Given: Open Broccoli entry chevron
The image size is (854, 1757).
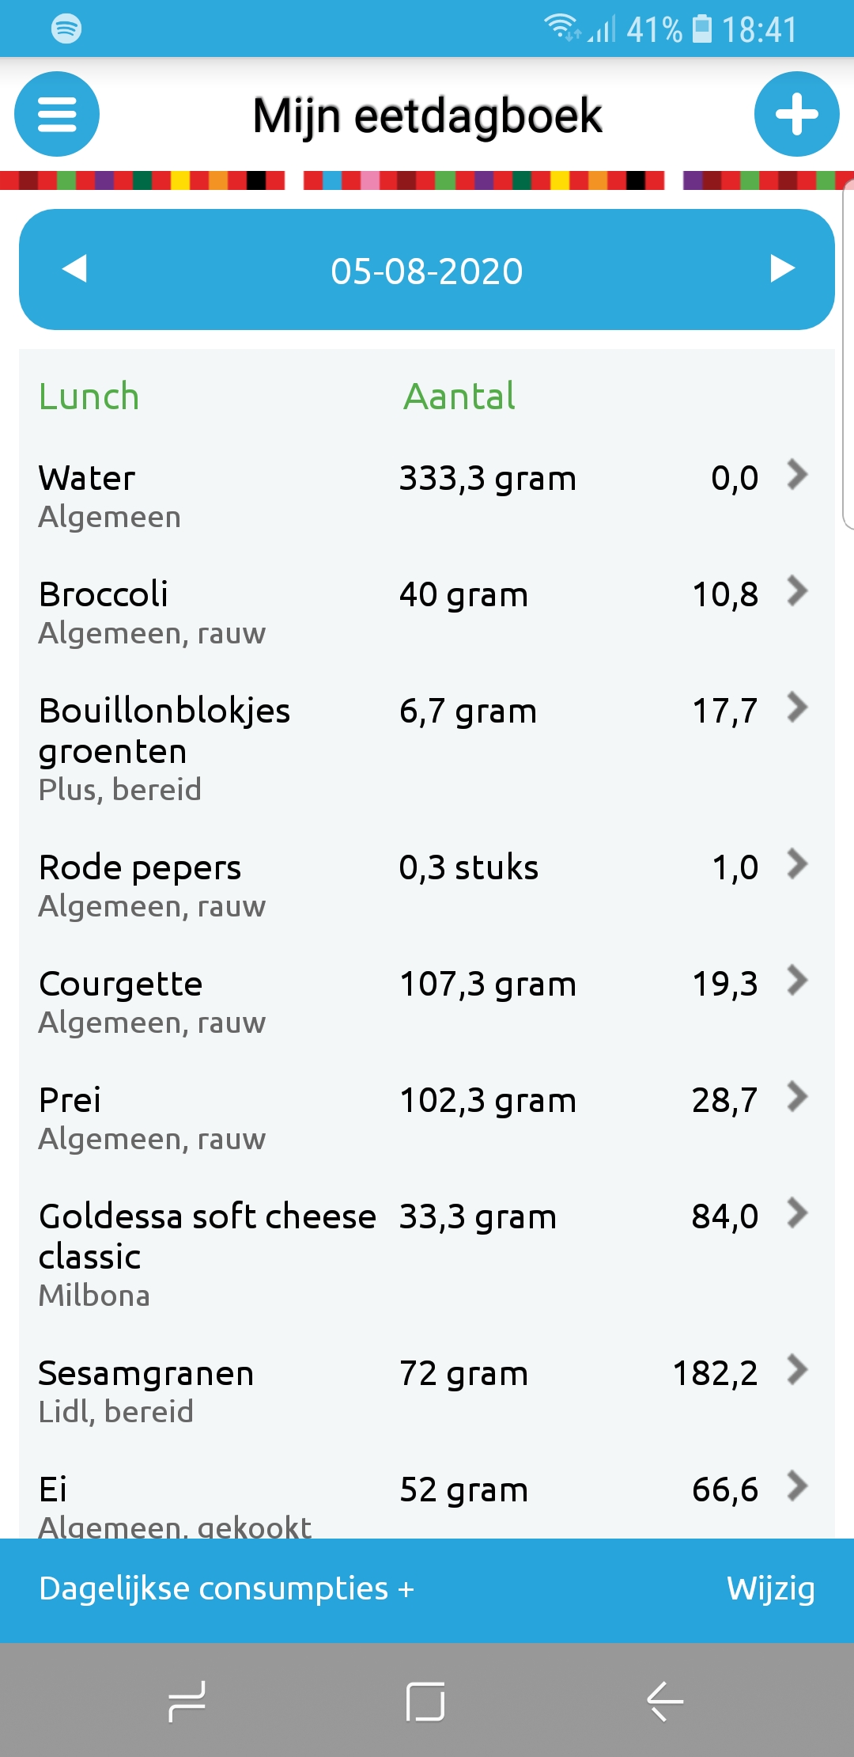Looking at the screenshot, I should [x=797, y=591].
